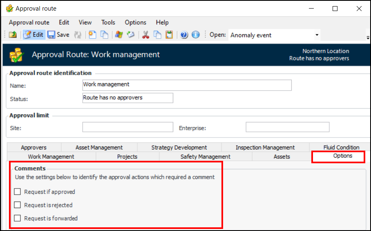The height and width of the screenshot is (231, 371).
Task: Click the New document icon
Action: tap(93, 35)
